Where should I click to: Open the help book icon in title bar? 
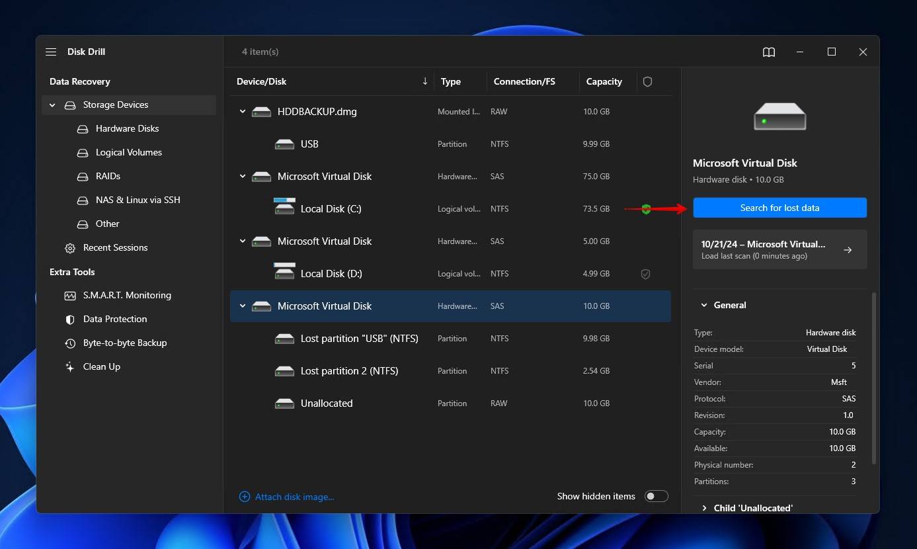769,52
